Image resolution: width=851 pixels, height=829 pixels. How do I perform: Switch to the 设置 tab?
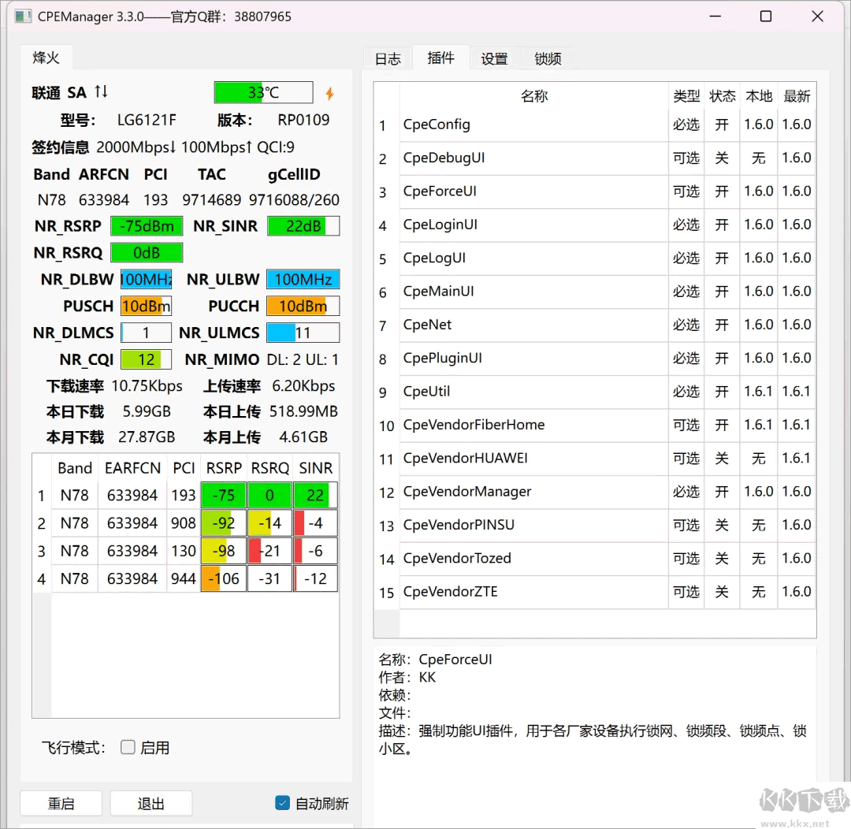tap(494, 58)
